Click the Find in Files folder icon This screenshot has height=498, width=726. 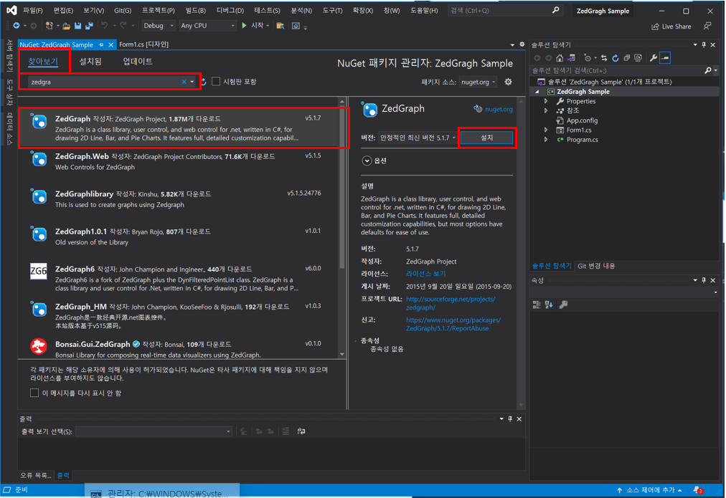(x=280, y=26)
